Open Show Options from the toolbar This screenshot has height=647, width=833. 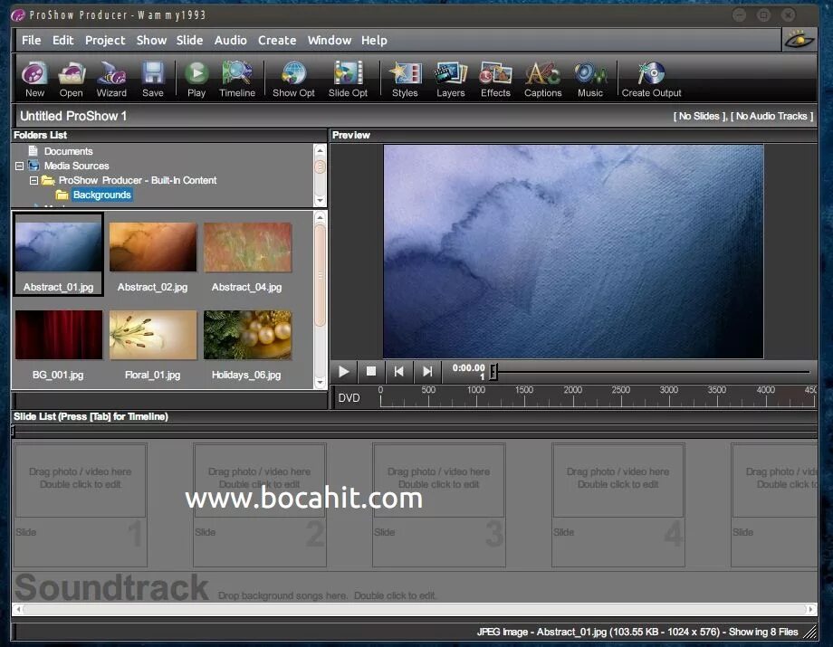pos(292,79)
